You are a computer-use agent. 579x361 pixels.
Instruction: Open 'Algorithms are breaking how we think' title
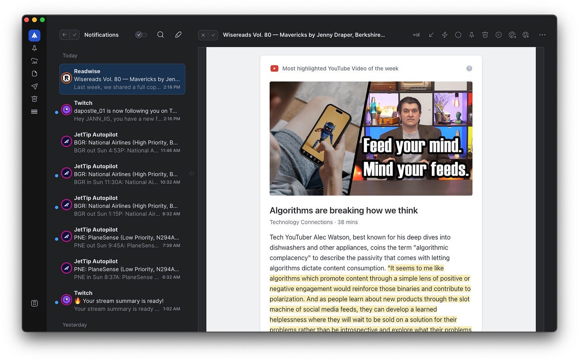coord(344,210)
